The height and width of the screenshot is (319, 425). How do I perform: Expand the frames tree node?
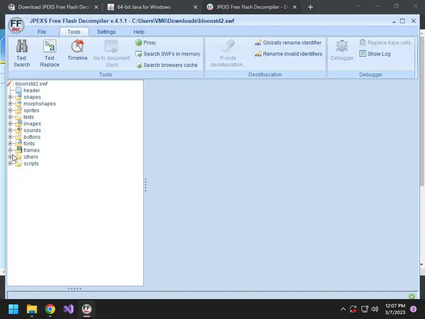[x=10, y=150]
